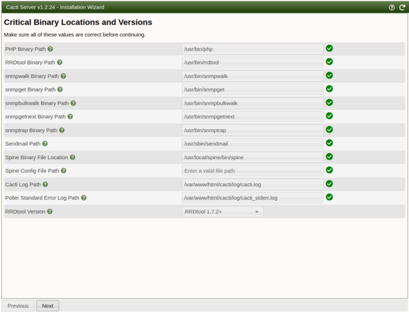Show help for snmpget Binary Path

(60, 90)
